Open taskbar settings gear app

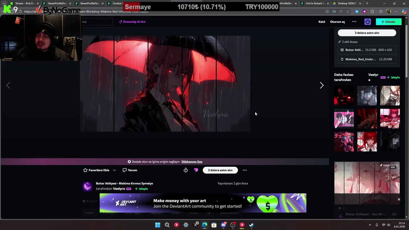186,225
